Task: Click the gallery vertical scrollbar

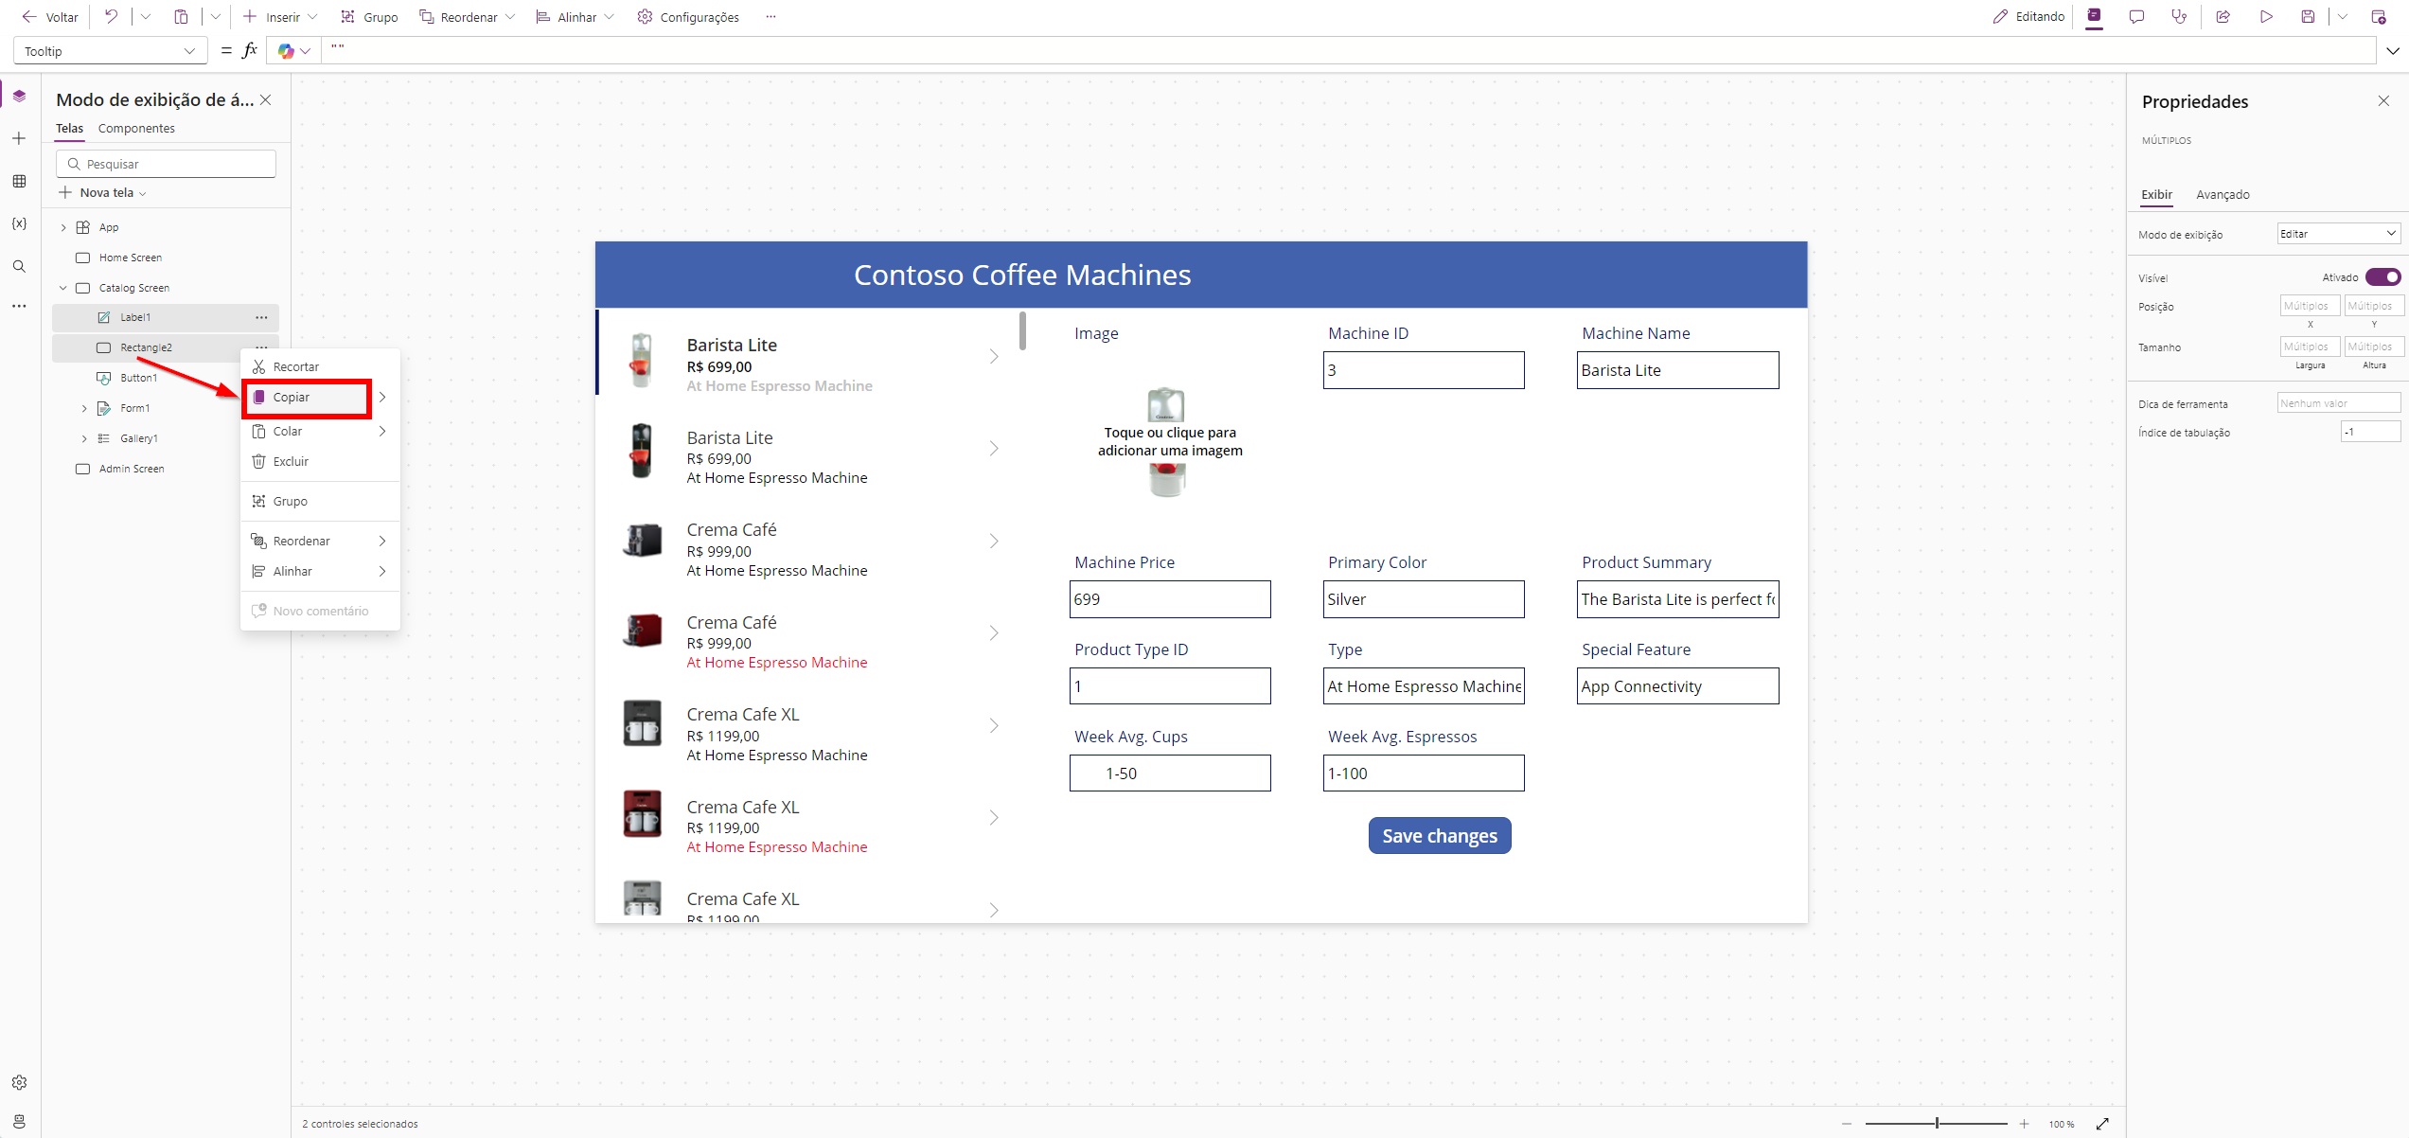Action: (x=1022, y=330)
